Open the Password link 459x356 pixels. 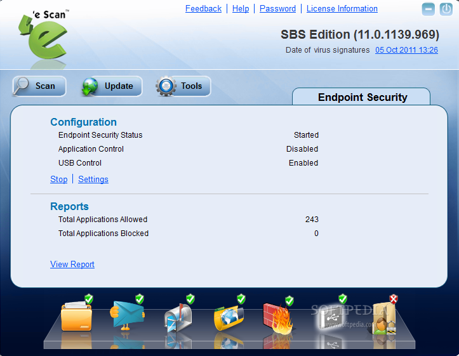tap(278, 9)
